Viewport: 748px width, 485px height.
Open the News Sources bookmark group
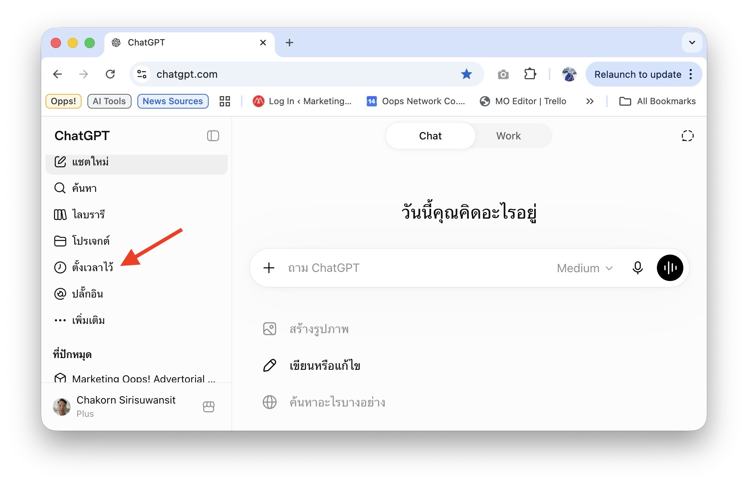coord(173,101)
